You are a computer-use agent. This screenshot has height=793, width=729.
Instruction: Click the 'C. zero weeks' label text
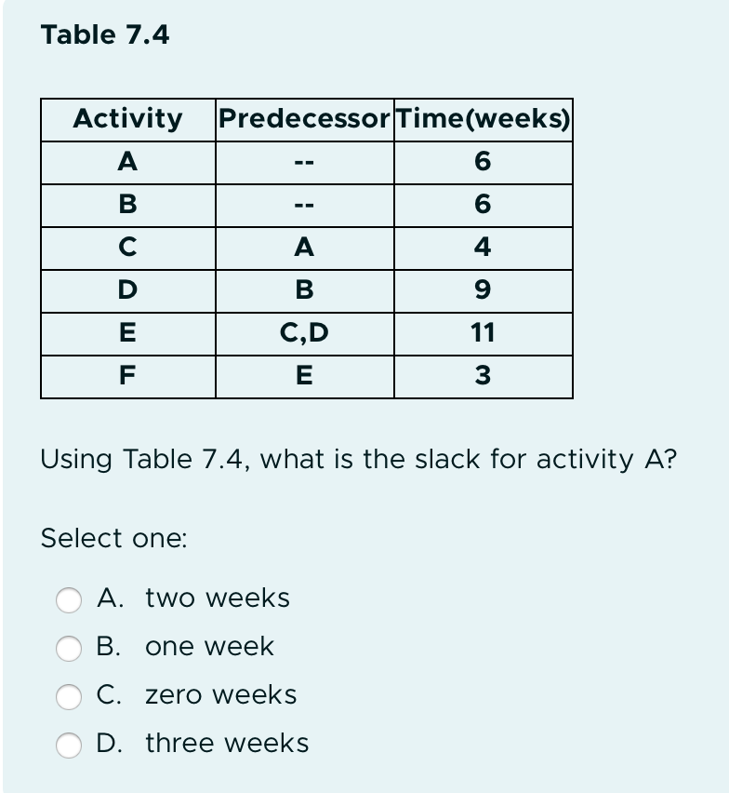tap(198, 695)
